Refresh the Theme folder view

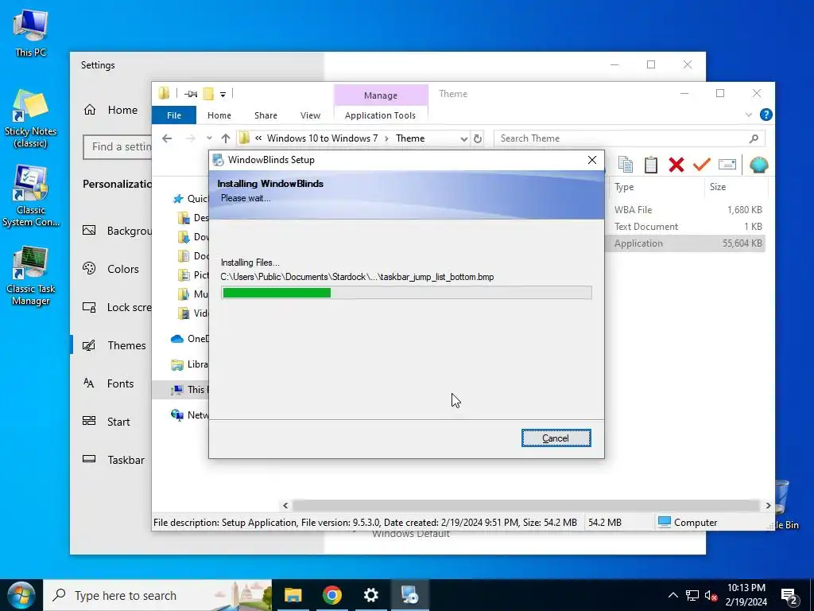tap(478, 138)
